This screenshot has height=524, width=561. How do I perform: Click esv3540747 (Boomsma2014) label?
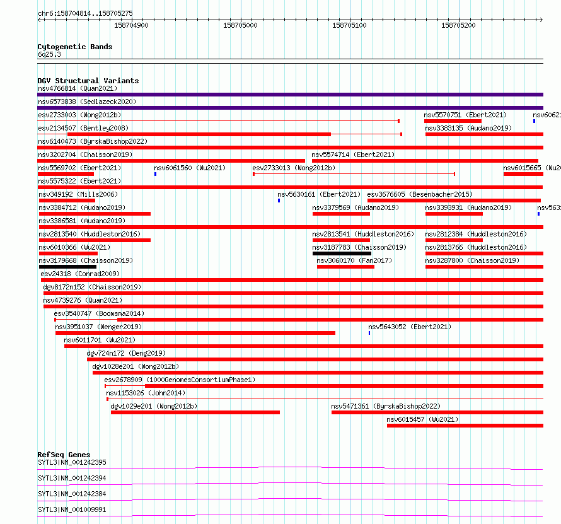99,313
